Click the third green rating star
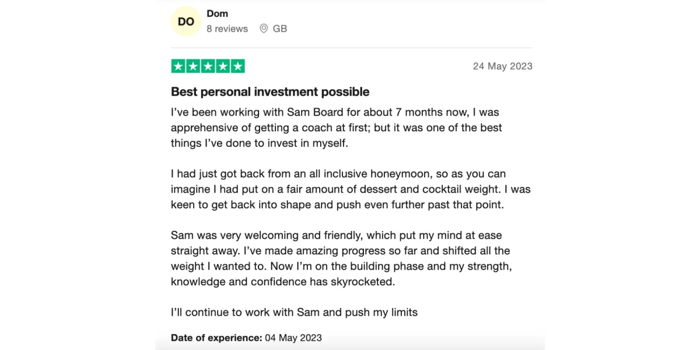This screenshot has width=700, height=350. coord(208,66)
